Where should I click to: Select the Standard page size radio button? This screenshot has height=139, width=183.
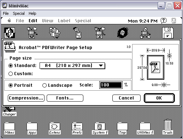point(11,66)
